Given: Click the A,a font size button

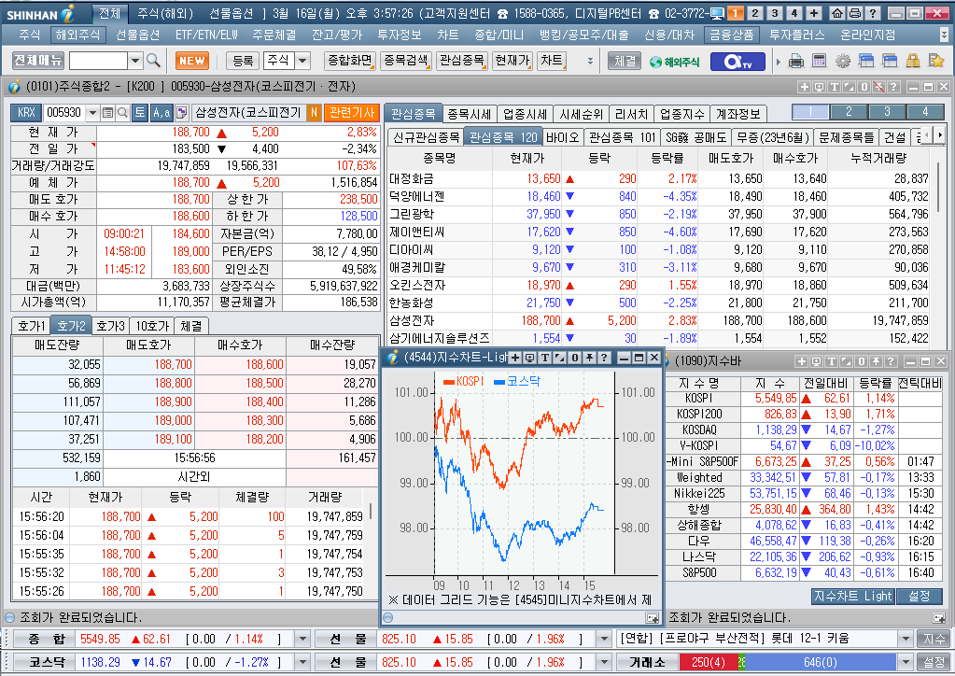Looking at the screenshot, I should click(162, 113).
